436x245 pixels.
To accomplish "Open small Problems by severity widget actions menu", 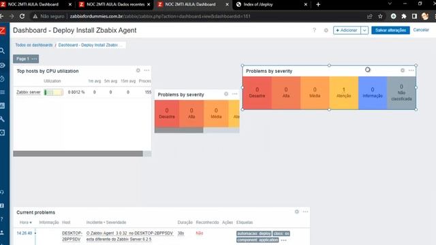I will [x=234, y=94].
